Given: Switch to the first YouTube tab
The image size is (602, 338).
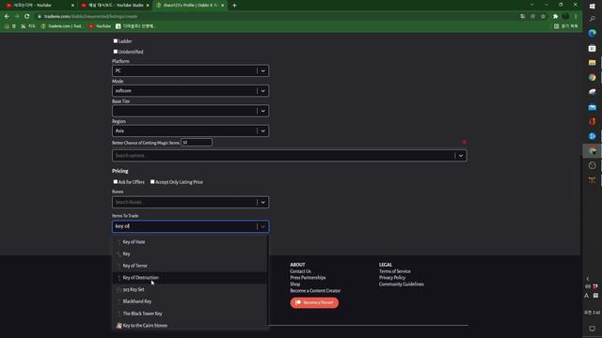Looking at the screenshot, I should click(39, 6).
